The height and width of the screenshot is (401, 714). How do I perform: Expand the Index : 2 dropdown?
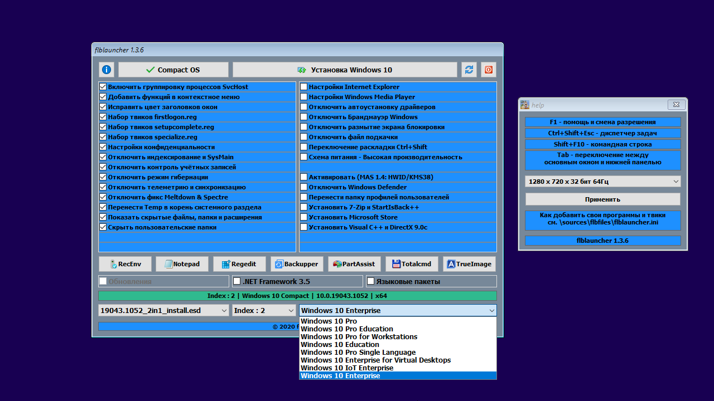pyautogui.click(x=264, y=310)
